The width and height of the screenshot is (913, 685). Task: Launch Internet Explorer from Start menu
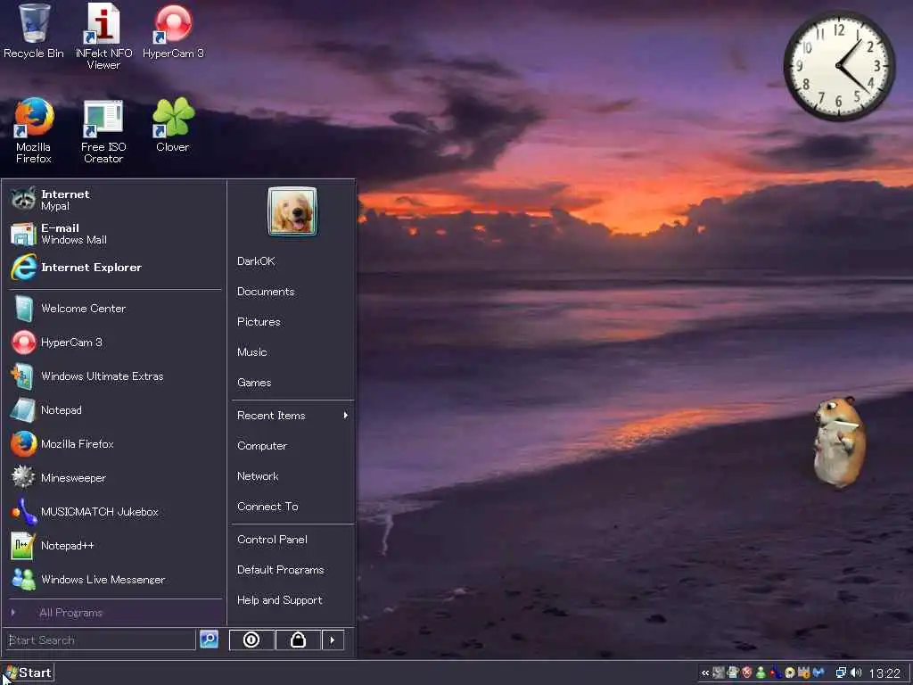coord(115,268)
